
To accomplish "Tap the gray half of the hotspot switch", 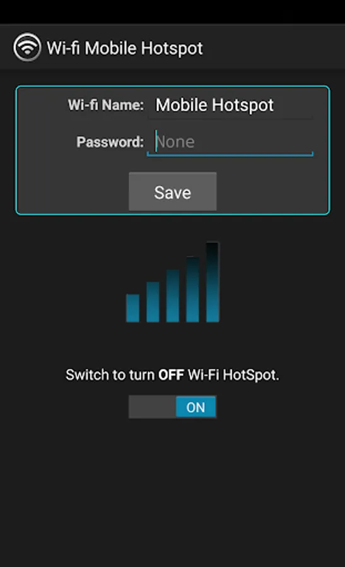I will point(153,407).
